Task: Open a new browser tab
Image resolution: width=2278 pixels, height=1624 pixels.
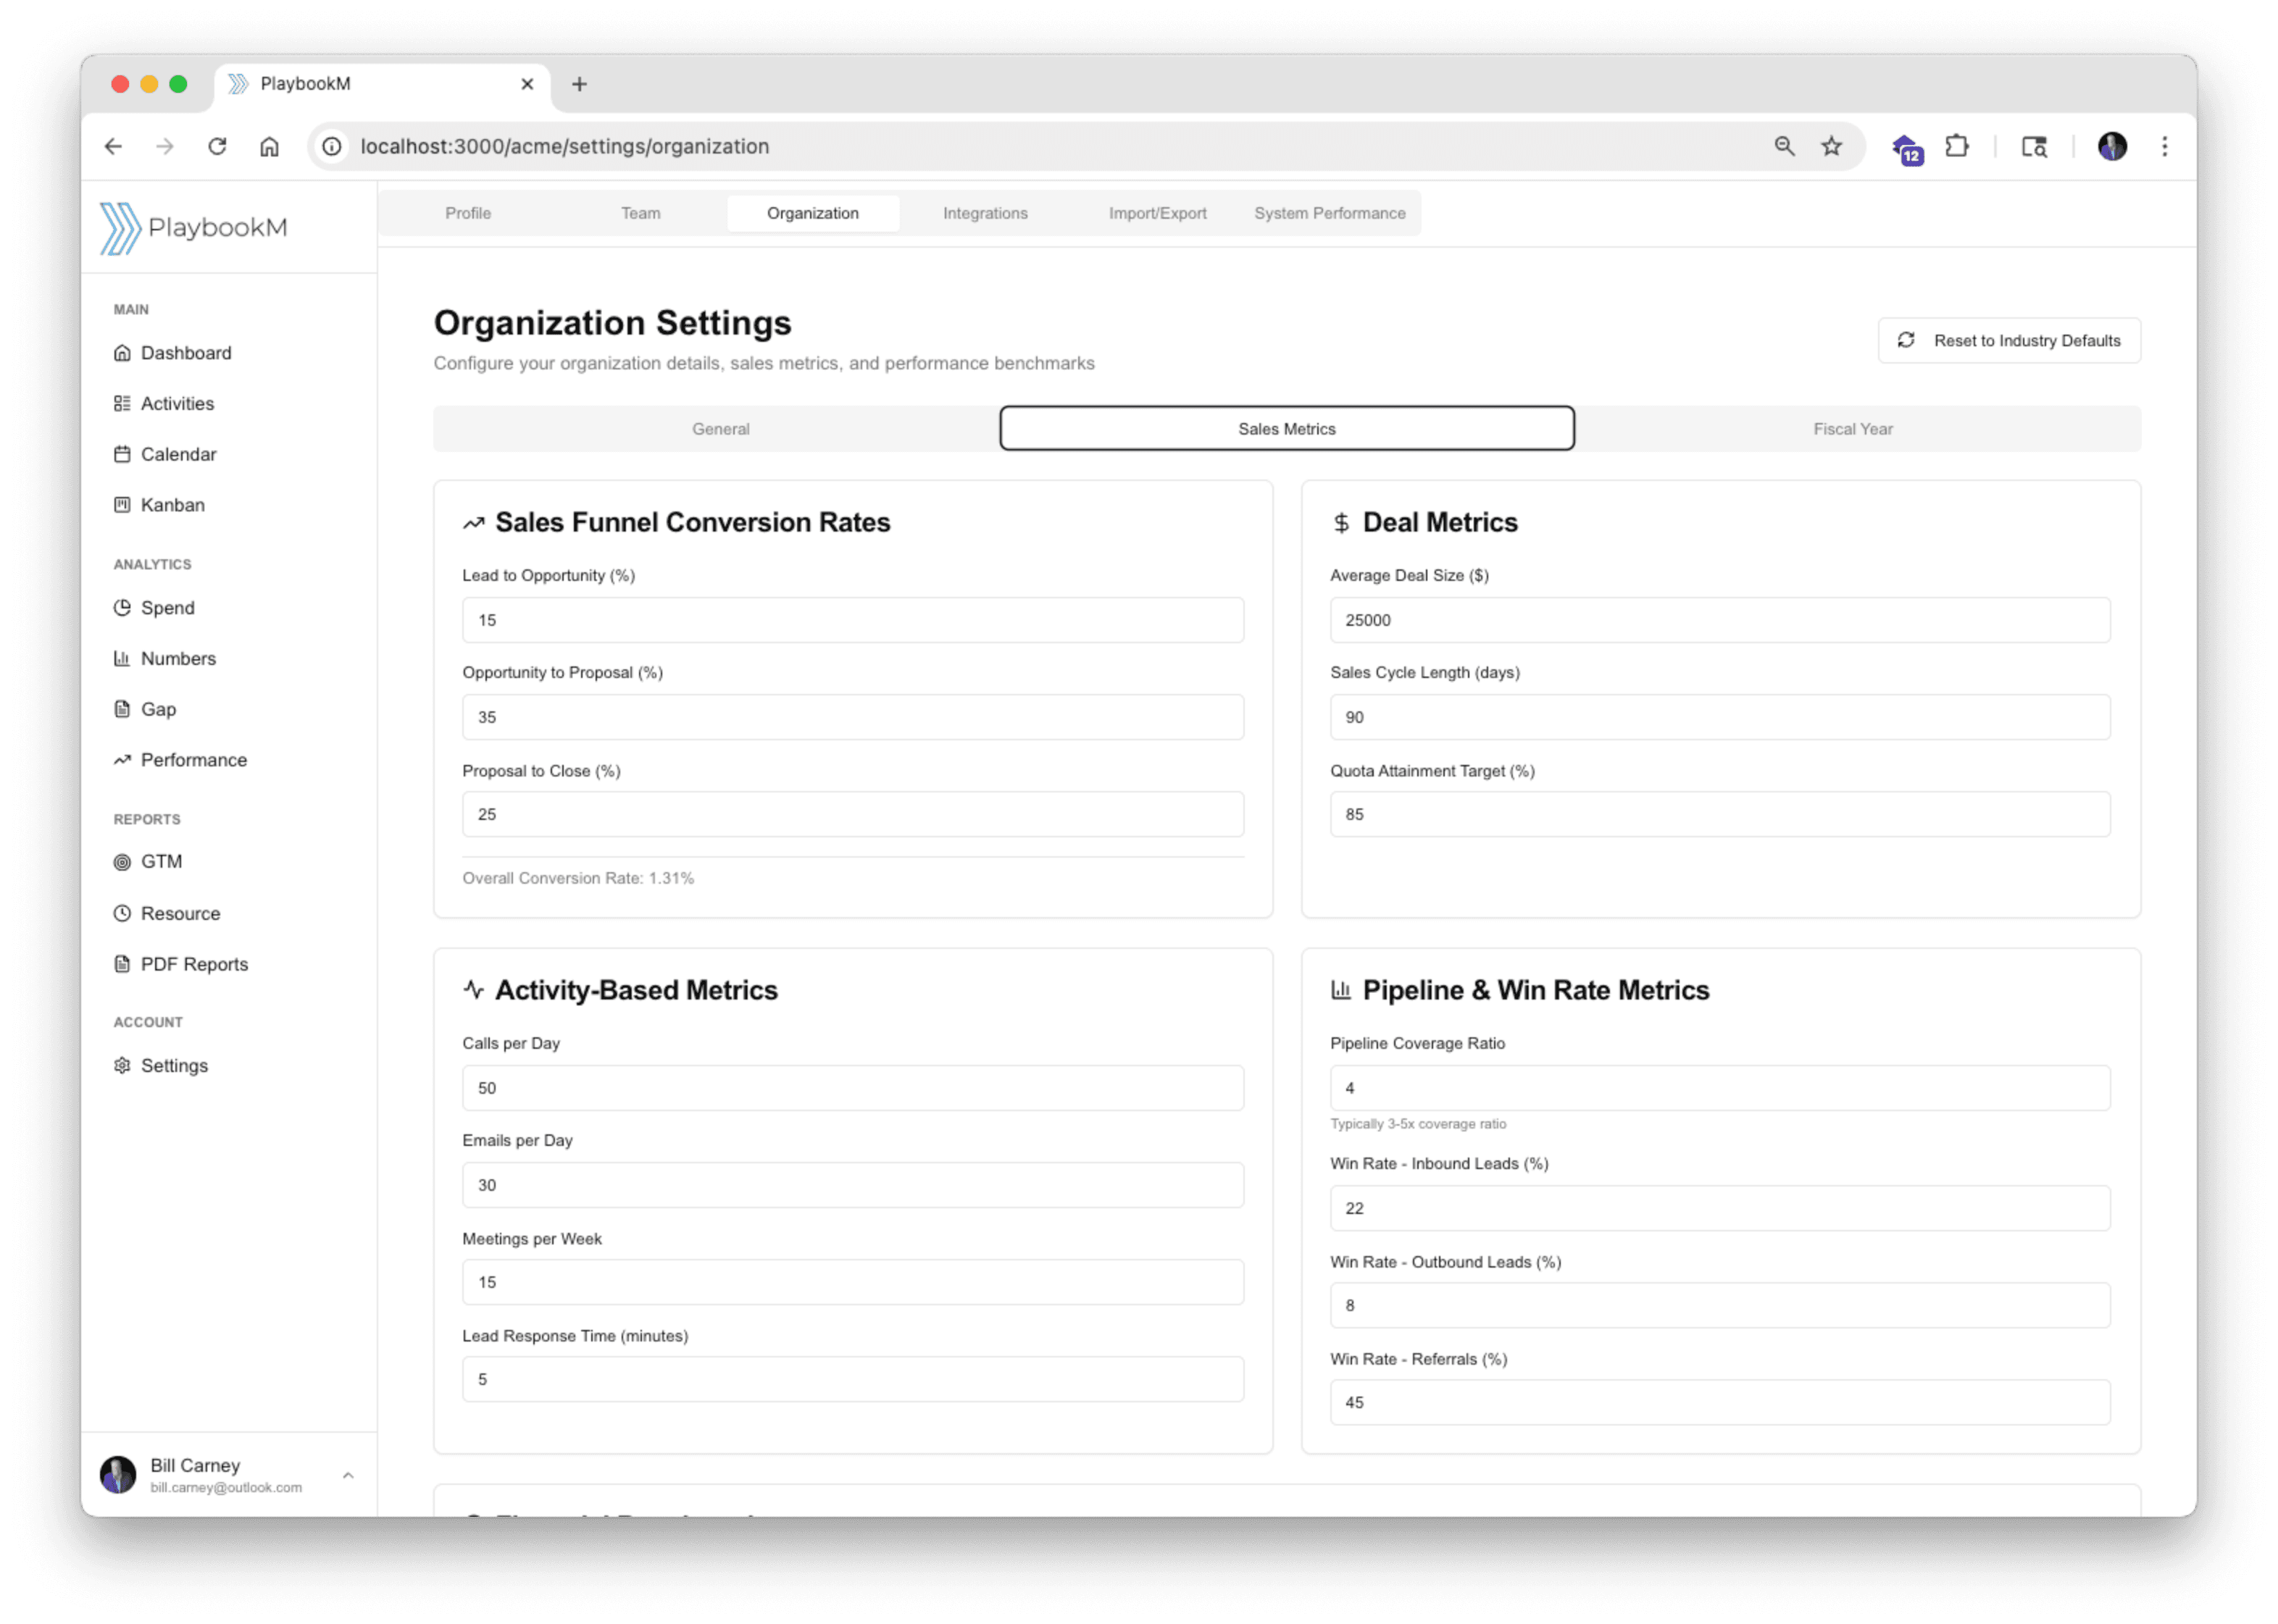Action: pyautogui.click(x=580, y=84)
